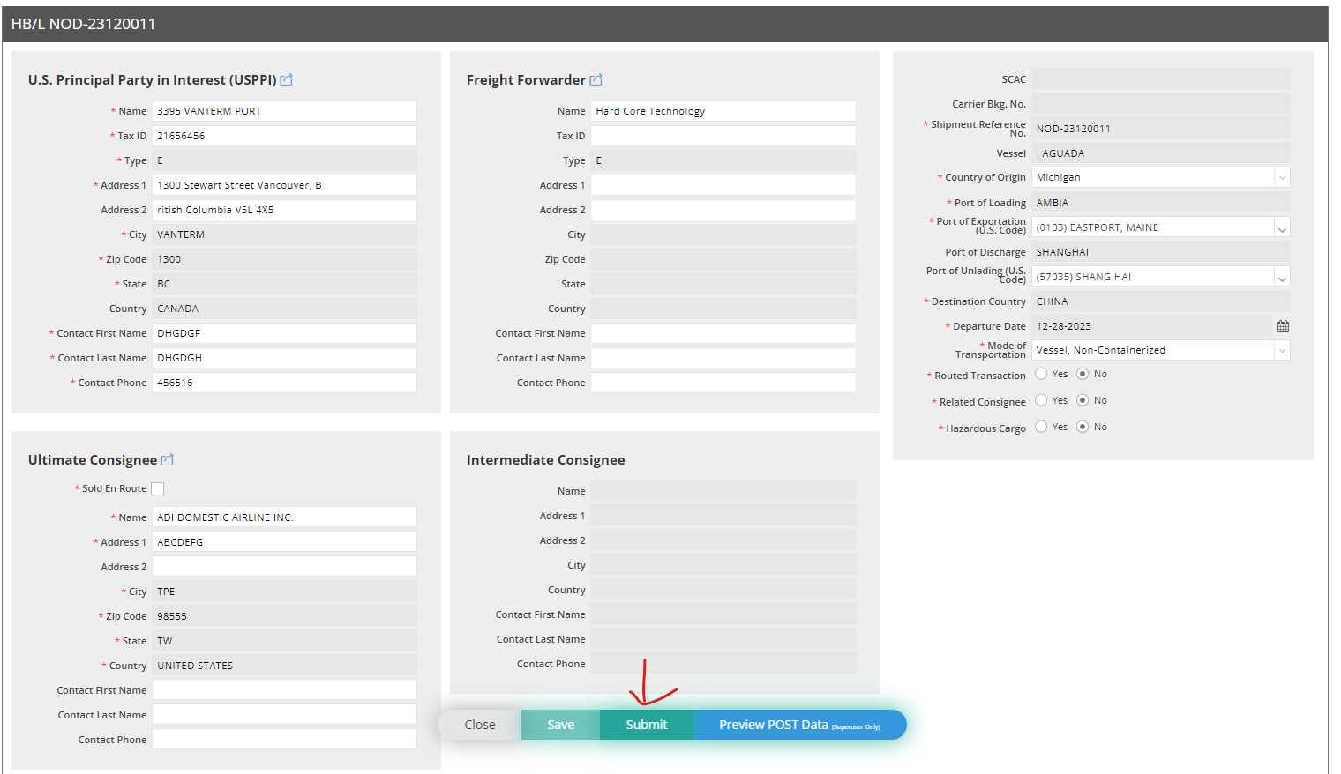Select Yes for Hazardous Cargo
The image size is (1341, 774).
(x=1040, y=426)
